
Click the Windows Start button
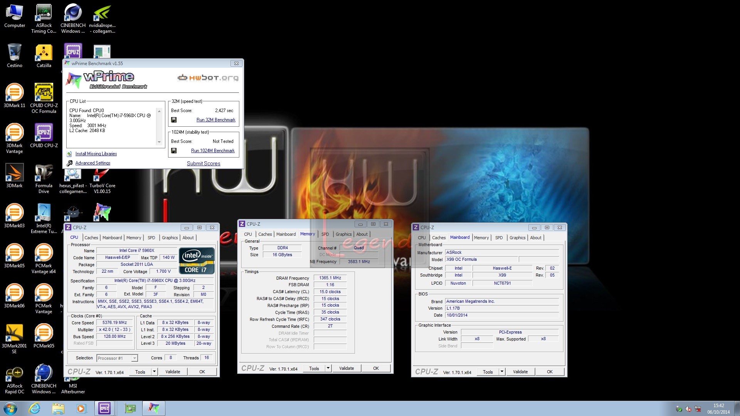[10, 408]
